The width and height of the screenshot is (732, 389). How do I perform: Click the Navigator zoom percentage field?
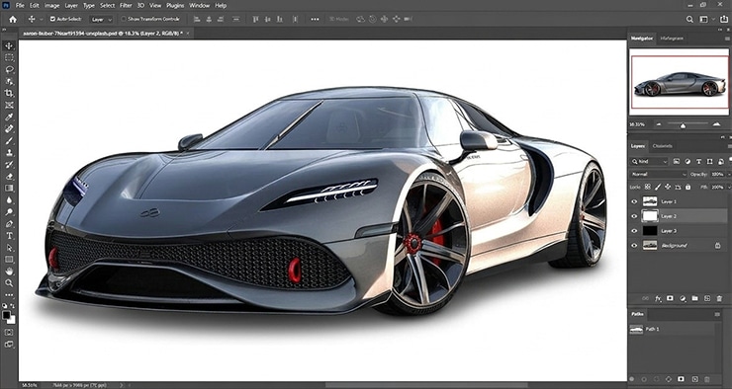[x=636, y=124]
